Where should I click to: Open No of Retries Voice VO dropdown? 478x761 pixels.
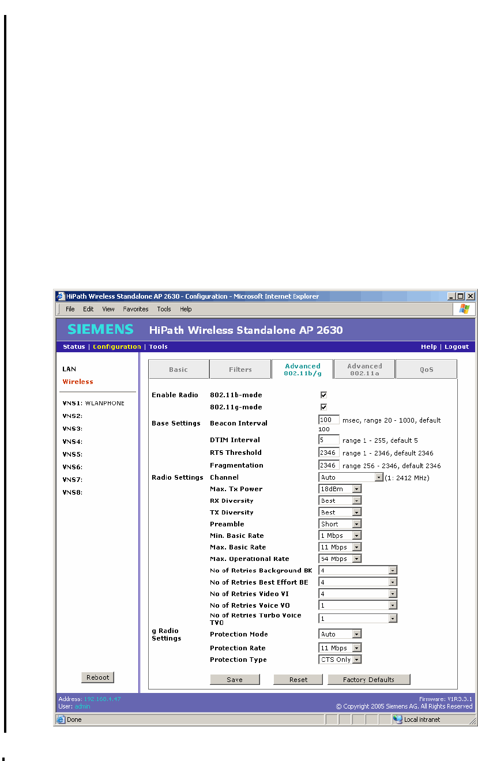pos(358,605)
